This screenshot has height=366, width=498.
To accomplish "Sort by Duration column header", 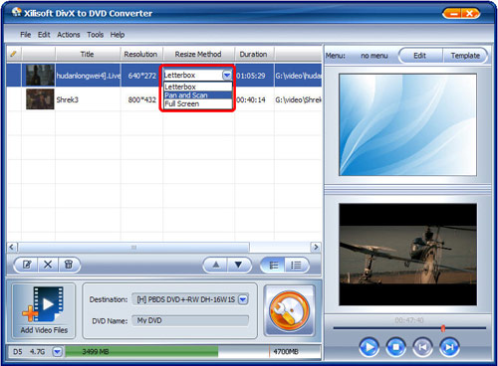I will [253, 54].
